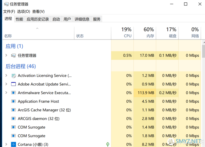Screen dimensions: 205x147
Task: Click the 0.2 MB/秒 disk value
Action: [x=168, y=93]
